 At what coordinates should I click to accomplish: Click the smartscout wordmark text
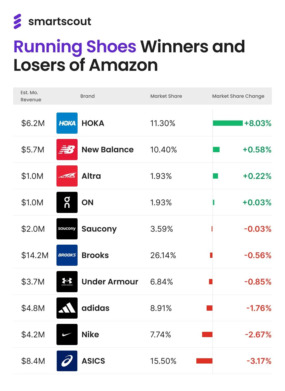(x=60, y=21)
